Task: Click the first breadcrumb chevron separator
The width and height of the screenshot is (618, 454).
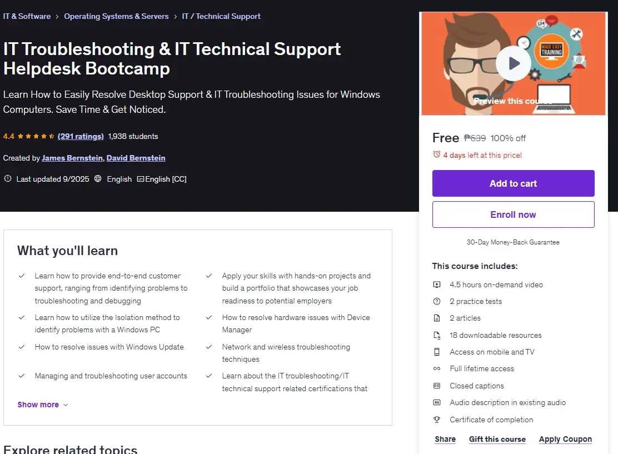Action: coord(57,17)
